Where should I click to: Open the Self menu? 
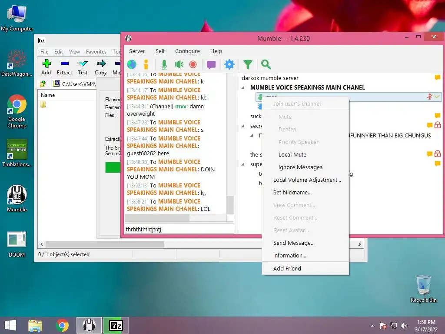(x=160, y=51)
